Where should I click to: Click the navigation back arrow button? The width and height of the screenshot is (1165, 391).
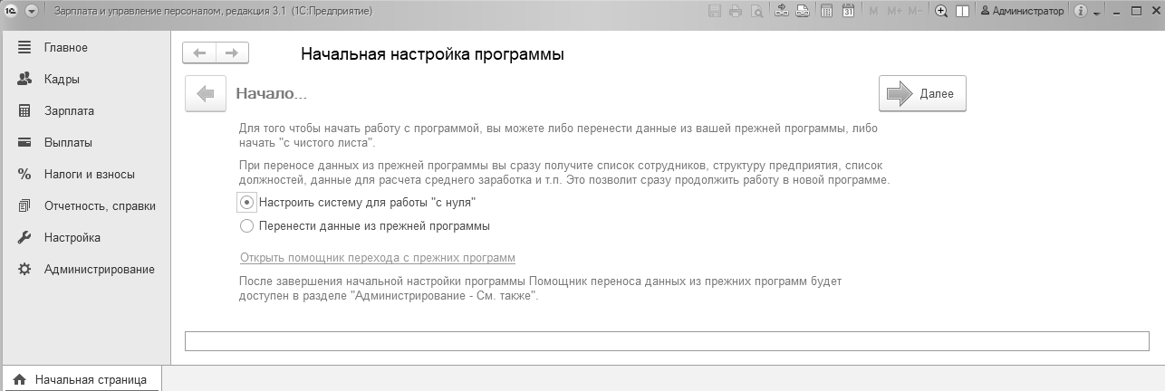(199, 53)
